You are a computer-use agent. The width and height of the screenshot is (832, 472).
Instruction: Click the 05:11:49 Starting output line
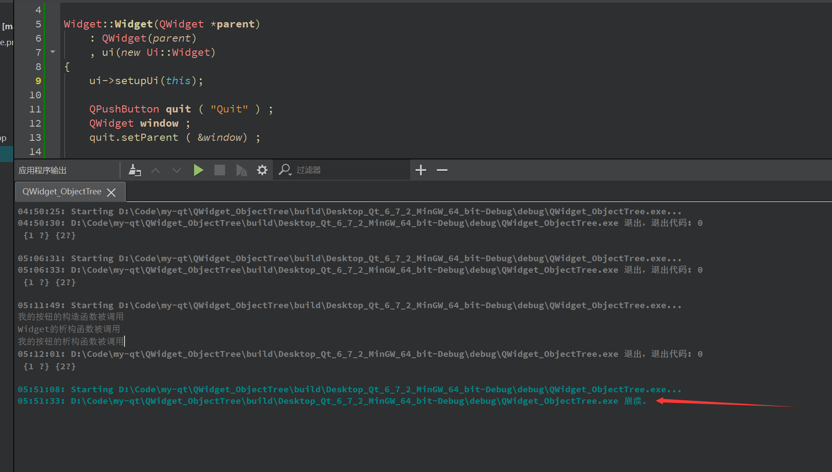tap(350, 305)
